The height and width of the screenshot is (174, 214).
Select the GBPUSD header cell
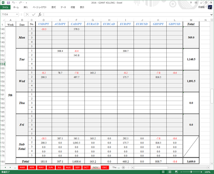click(x=175, y=24)
